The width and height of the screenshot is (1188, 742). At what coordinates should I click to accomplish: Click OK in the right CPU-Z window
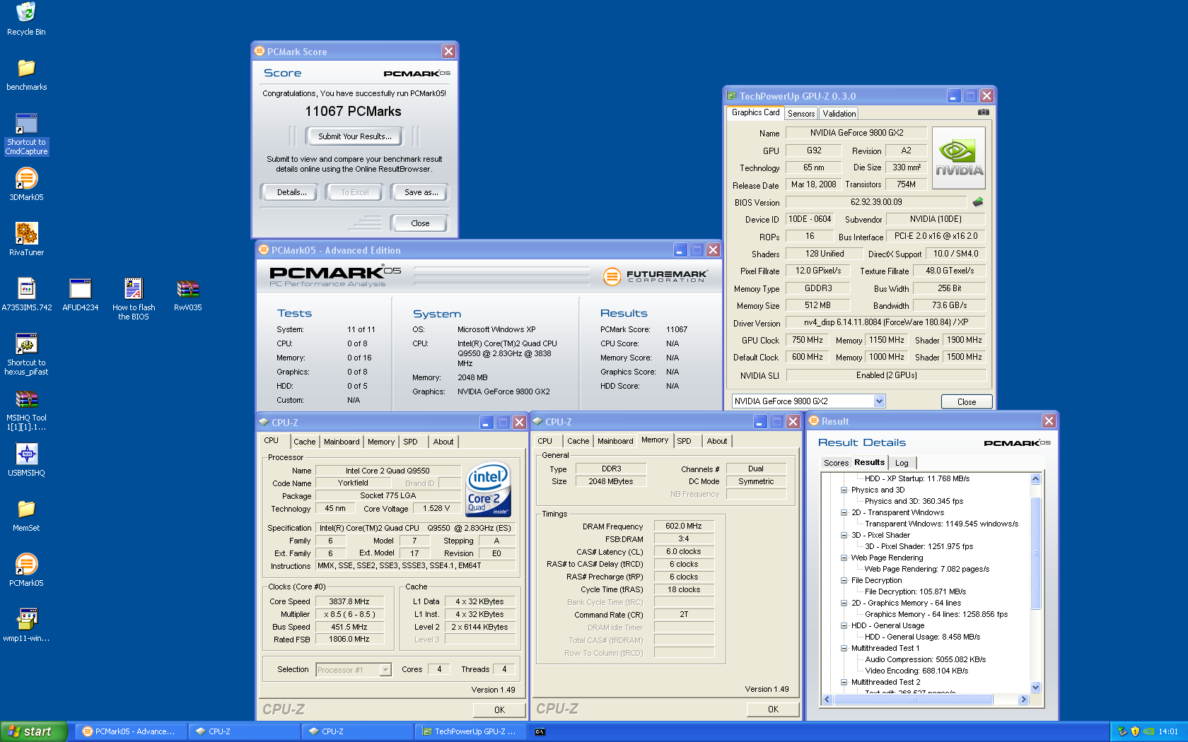point(773,709)
